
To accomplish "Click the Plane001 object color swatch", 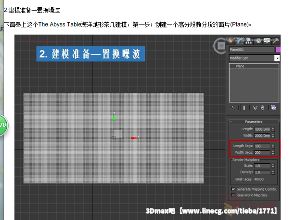I will [x=278, y=49].
